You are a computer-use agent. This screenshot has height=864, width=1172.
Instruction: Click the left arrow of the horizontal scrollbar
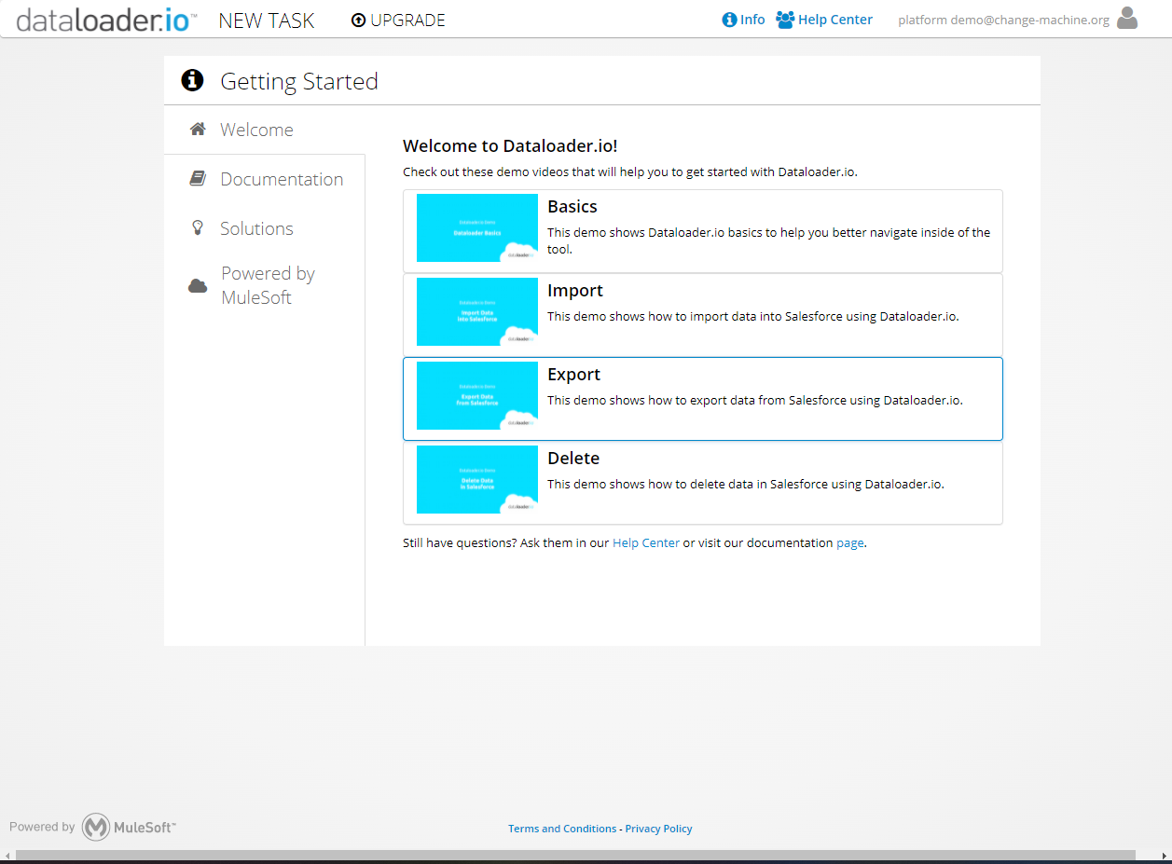coord(7,856)
